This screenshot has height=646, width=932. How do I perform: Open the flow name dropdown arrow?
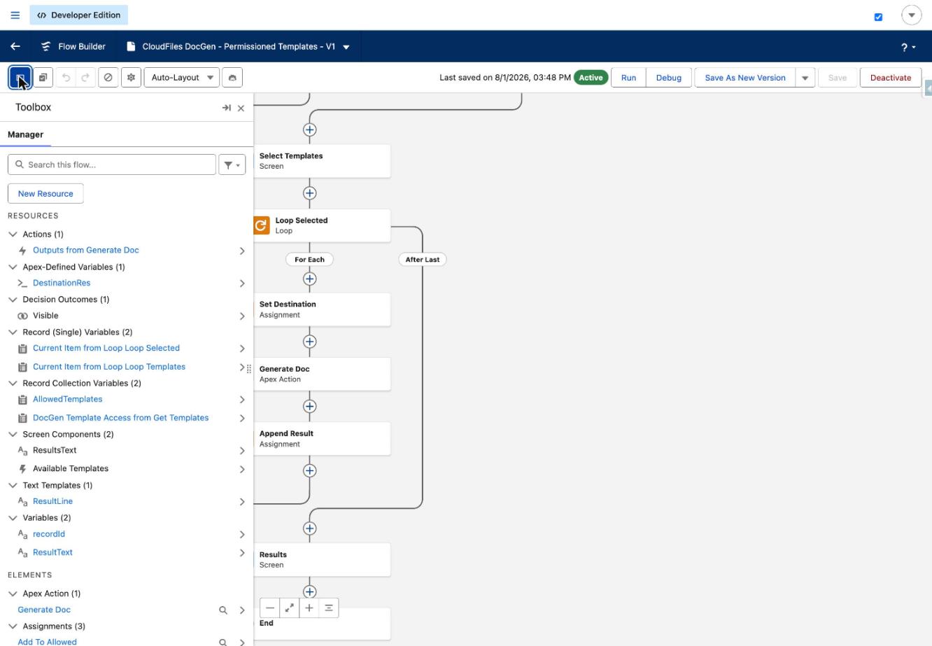[x=346, y=47]
